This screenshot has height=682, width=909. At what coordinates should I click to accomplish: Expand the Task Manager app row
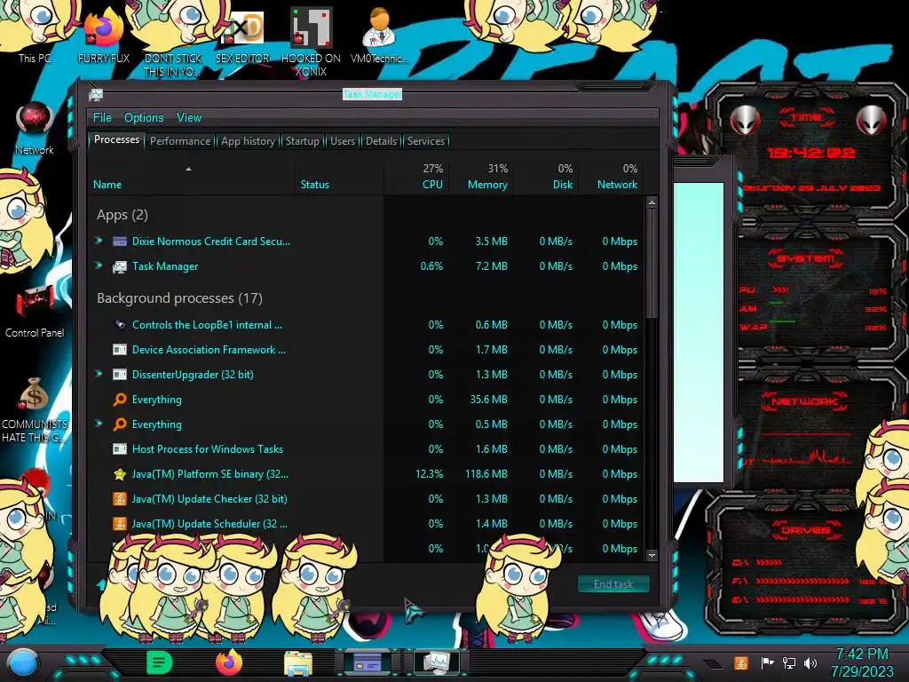click(99, 266)
